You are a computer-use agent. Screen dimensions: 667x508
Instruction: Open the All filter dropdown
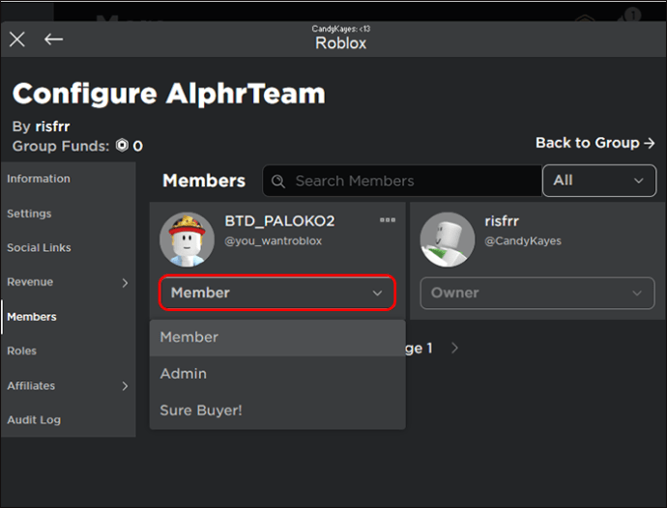599,181
